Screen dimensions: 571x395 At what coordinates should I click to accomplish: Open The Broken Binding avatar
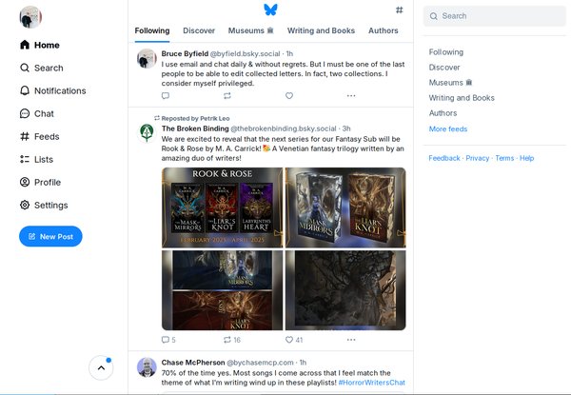tap(147, 133)
